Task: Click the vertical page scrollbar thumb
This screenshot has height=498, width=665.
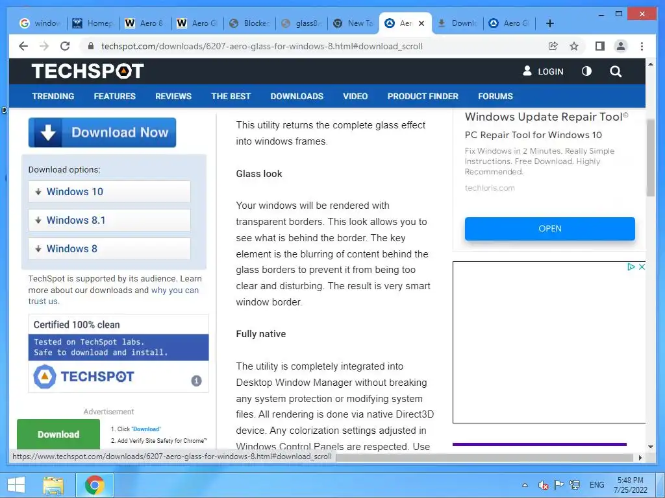Action: [651, 158]
